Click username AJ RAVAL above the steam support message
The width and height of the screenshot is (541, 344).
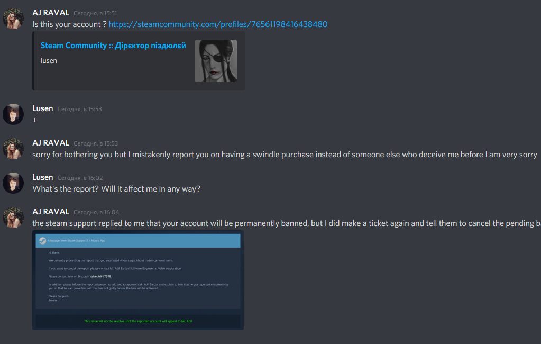pyautogui.click(x=51, y=212)
